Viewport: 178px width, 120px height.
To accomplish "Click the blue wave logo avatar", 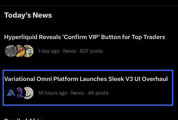I will [11, 93].
